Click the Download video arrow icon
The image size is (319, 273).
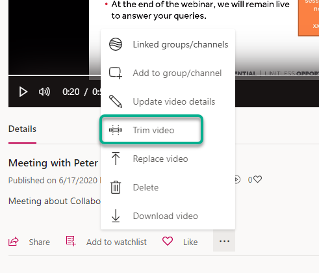[116, 216]
